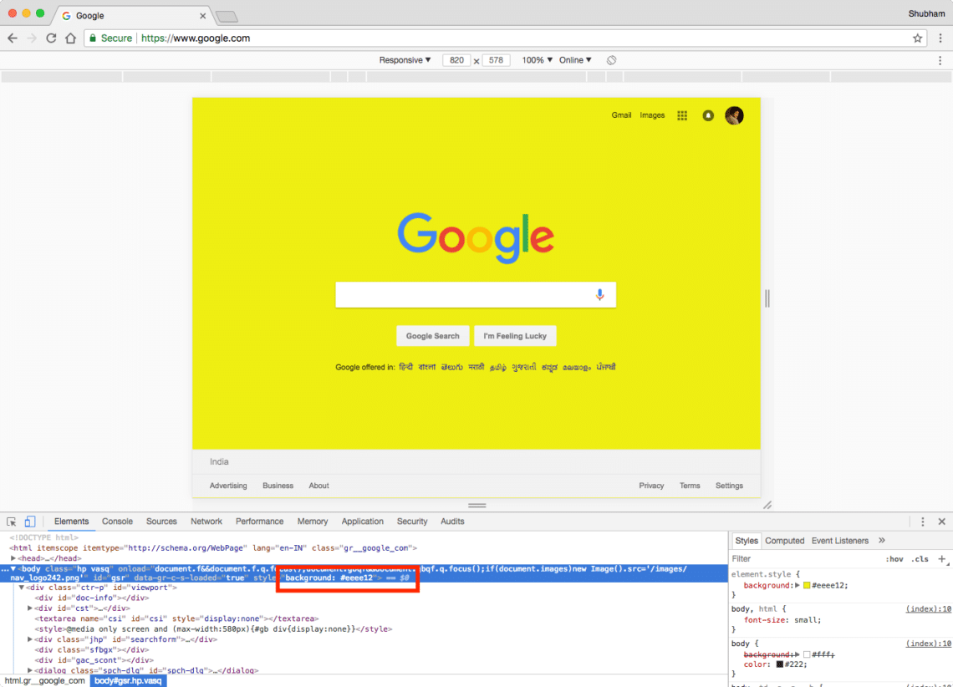Open the Google apps grid

(682, 115)
